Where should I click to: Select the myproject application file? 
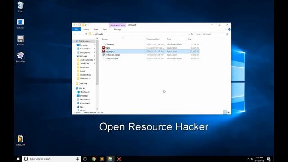tap(110, 51)
